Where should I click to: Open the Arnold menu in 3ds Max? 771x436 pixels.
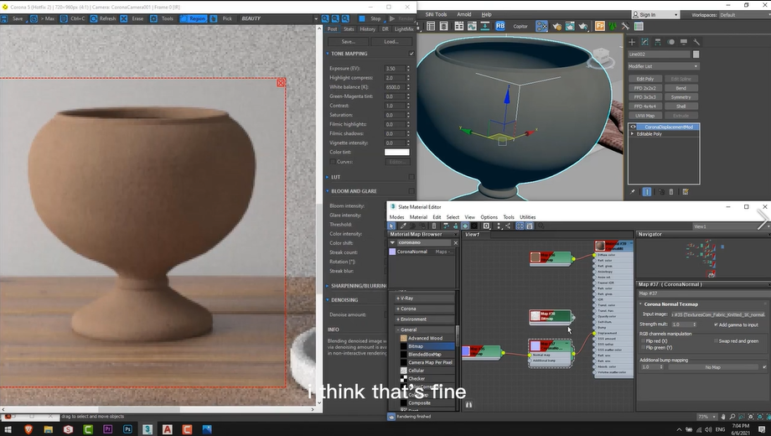pos(463,14)
